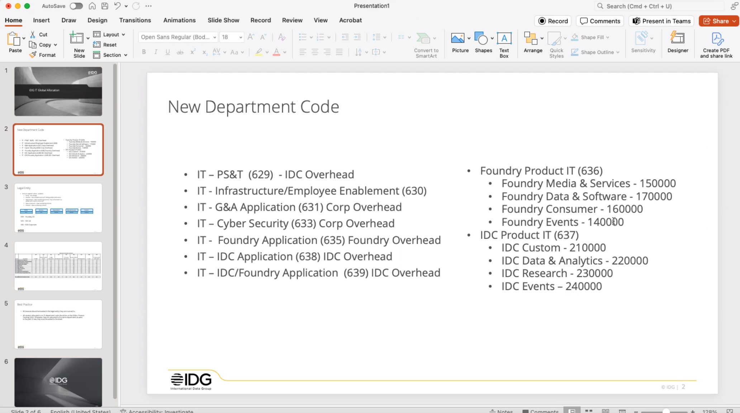This screenshot has height=413, width=740.
Task: Click the Paste clipboard icon
Action: pos(14,39)
